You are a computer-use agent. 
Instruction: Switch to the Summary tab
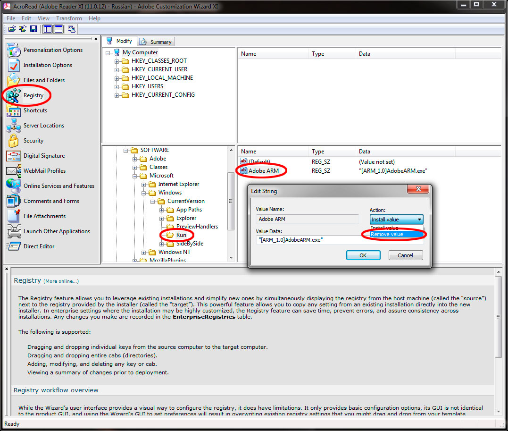tap(157, 42)
